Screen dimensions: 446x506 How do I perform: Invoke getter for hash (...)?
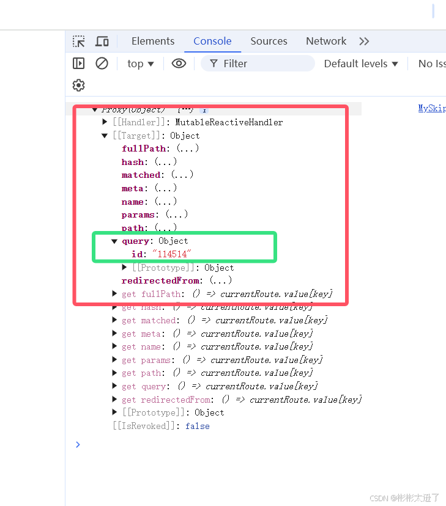pos(166,162)
